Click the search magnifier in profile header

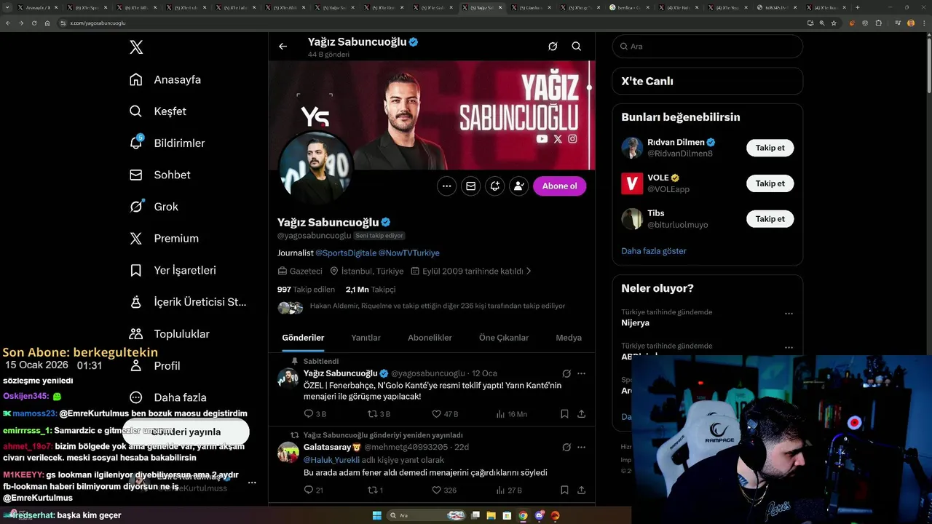point(577,47)
